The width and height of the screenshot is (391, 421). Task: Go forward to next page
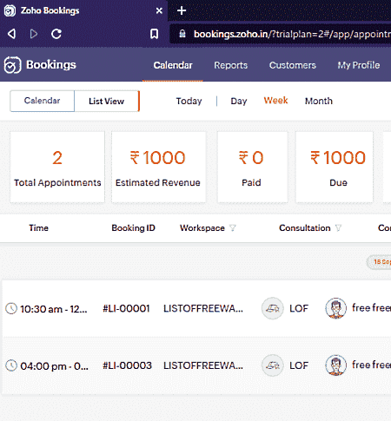click(x=34, y=34)
